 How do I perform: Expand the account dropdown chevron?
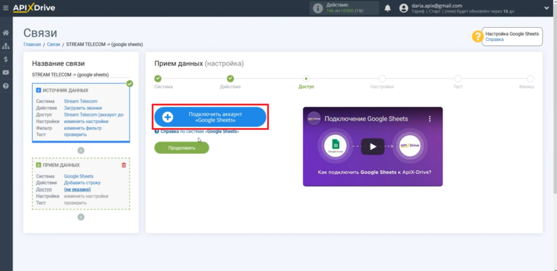pyautogui.click(x=546, y=8)
